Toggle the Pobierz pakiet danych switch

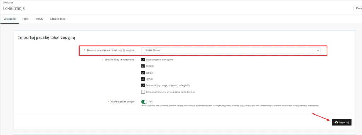(x=144, y=101)
